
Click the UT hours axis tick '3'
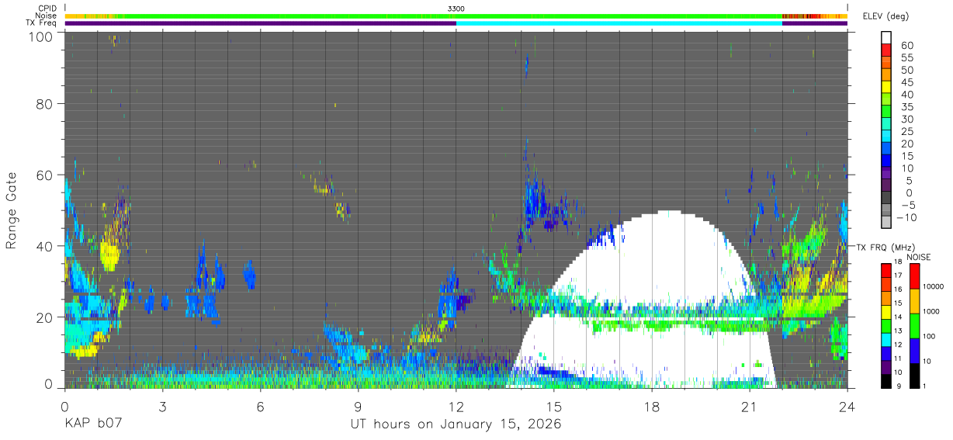162,406
